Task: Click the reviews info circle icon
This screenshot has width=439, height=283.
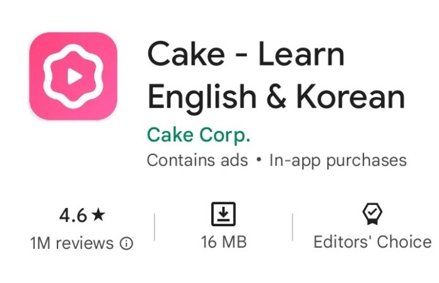Action: pos(127,243)
